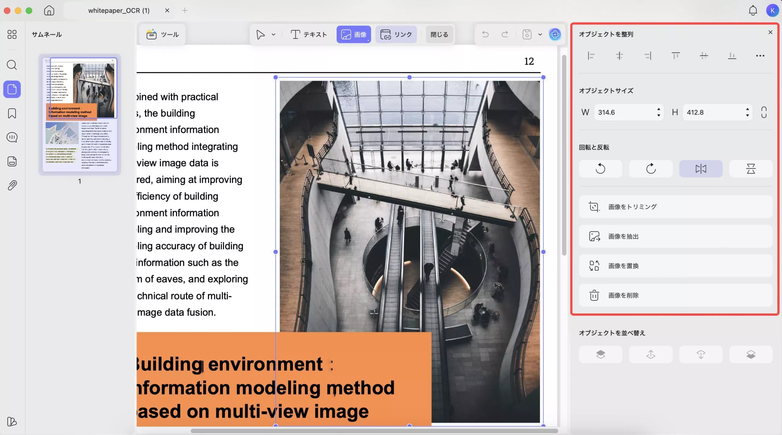Bring object to front layer
782x435 pixels.
[600, 354]
